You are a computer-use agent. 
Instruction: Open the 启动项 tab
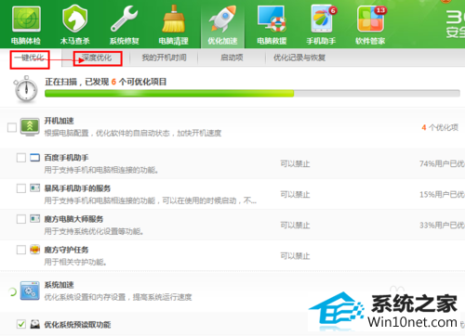232,58
